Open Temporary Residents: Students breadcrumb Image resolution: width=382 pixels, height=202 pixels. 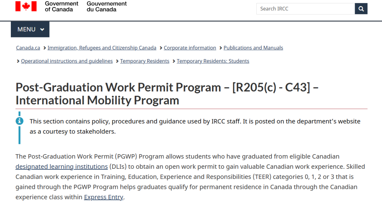point(213,61)
